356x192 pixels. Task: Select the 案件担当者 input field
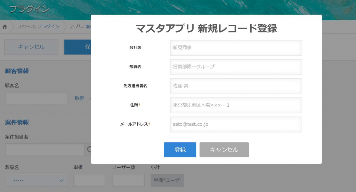(45, 150)
